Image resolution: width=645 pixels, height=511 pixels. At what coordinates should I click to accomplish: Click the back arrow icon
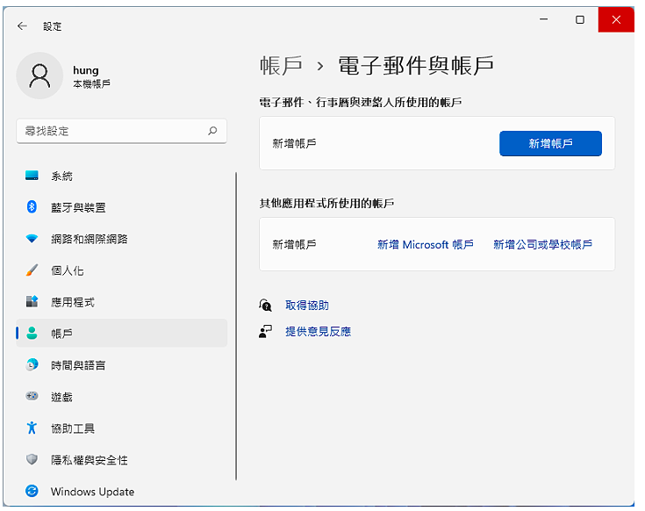coord(22,26)
